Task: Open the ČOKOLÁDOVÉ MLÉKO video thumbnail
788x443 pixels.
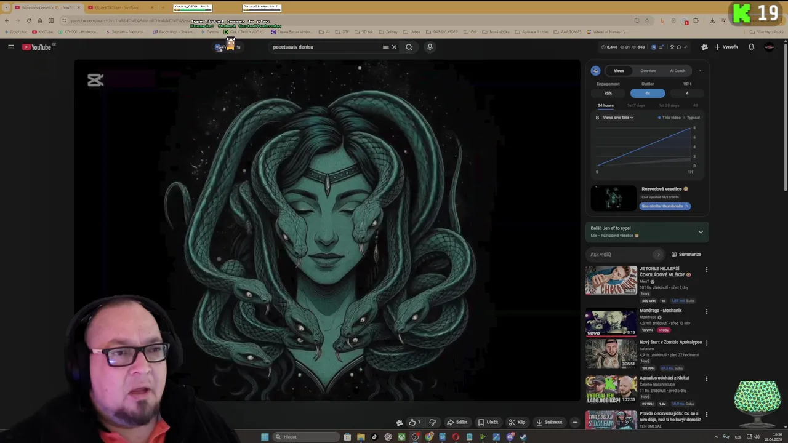Action: [611, 280]
